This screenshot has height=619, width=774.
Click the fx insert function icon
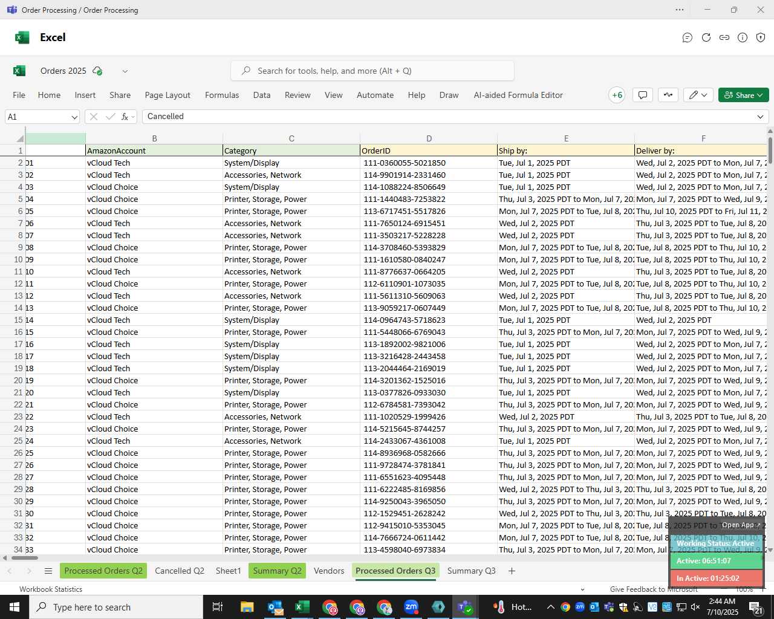click(x=125, y=117)
